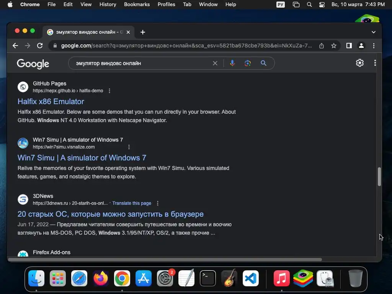This screenshot has height=294, width=392.
Task: Close the эмулятор виндовс онлайн tab
Action: pyautogui.click(x=128, y=32)
